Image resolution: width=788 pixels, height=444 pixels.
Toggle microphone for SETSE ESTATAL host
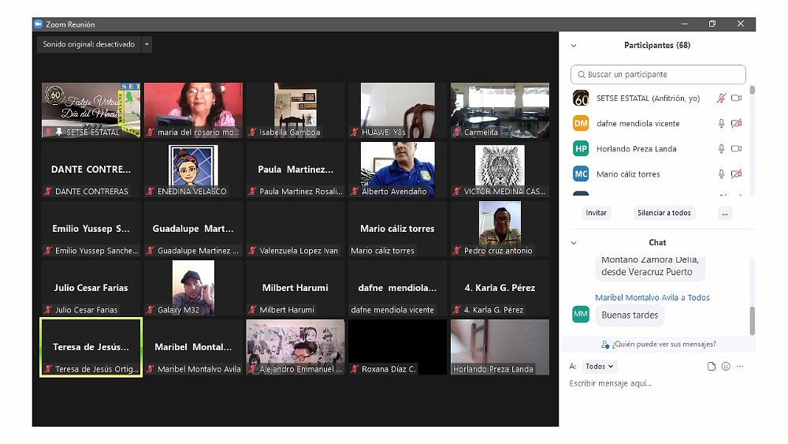(x=720, y=99)
